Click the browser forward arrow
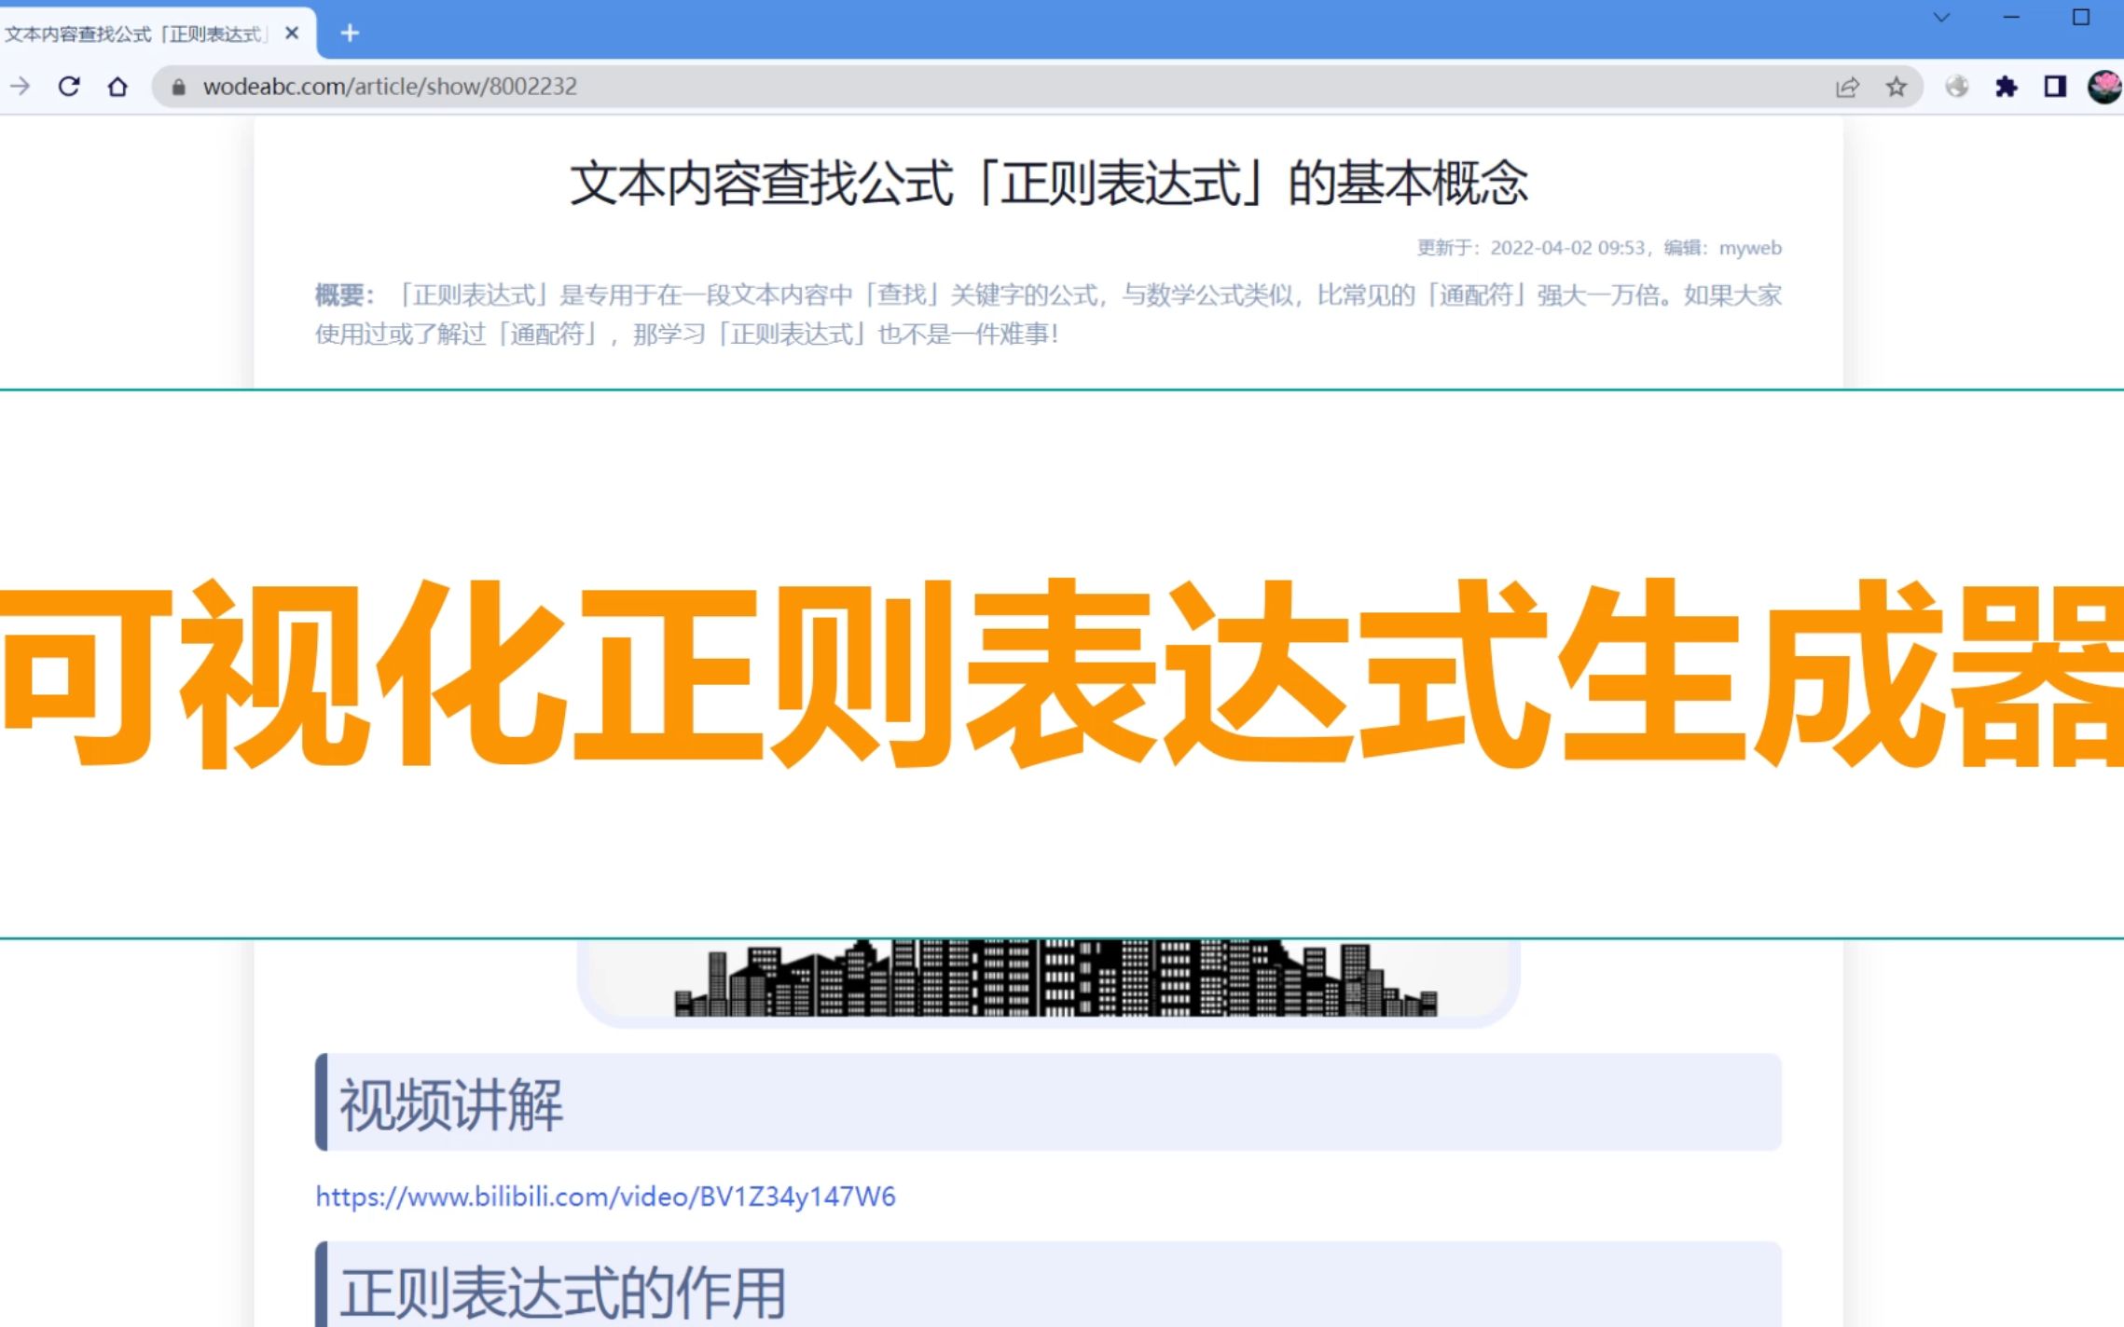The image size is (2124, 1327). tap(21, 87)
